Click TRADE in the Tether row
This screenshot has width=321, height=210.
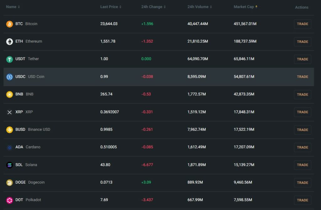click(x=303, y=59)
